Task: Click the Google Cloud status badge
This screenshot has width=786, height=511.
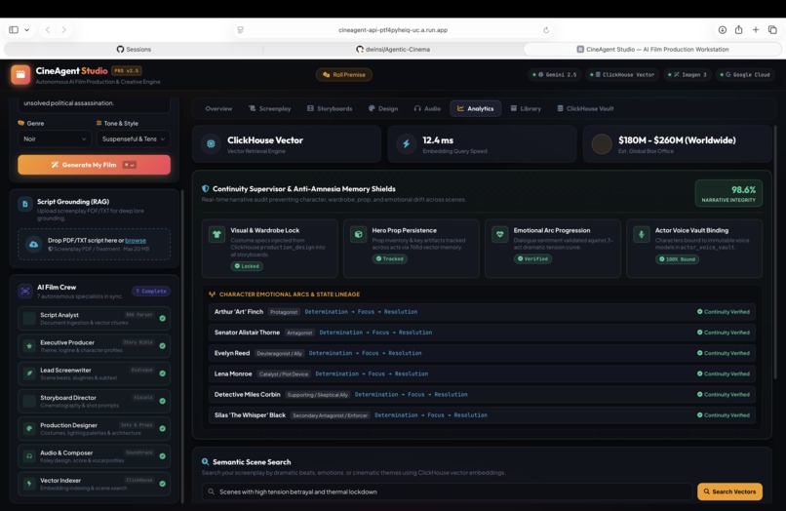Action: [744, 75]
